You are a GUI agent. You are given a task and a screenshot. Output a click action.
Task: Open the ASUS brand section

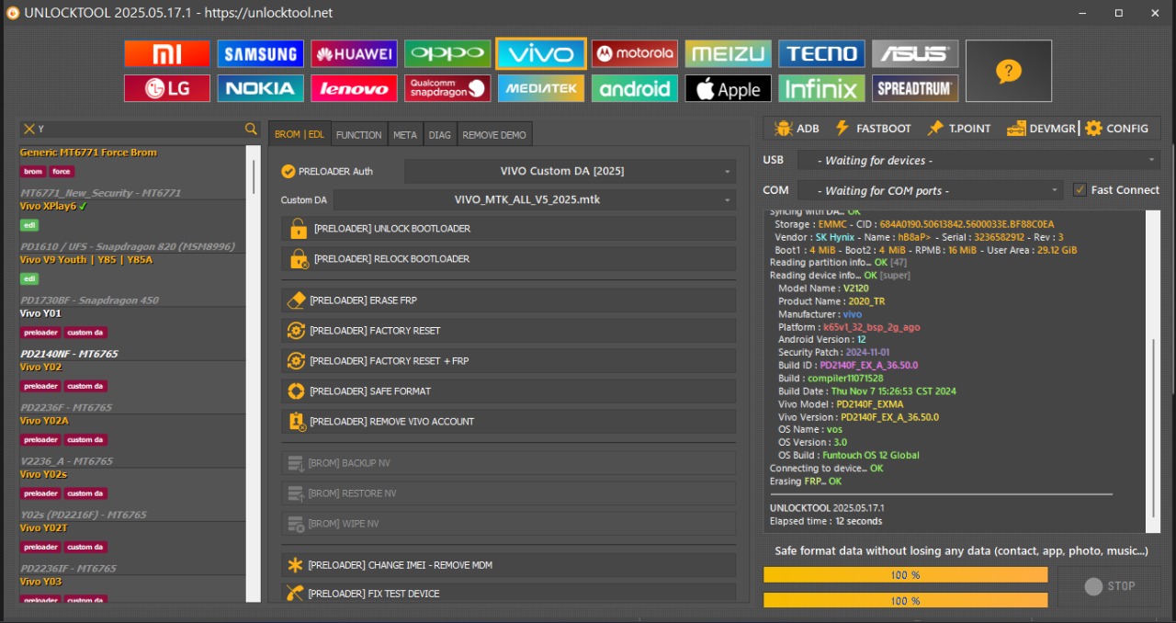click(x=915, y=53)
